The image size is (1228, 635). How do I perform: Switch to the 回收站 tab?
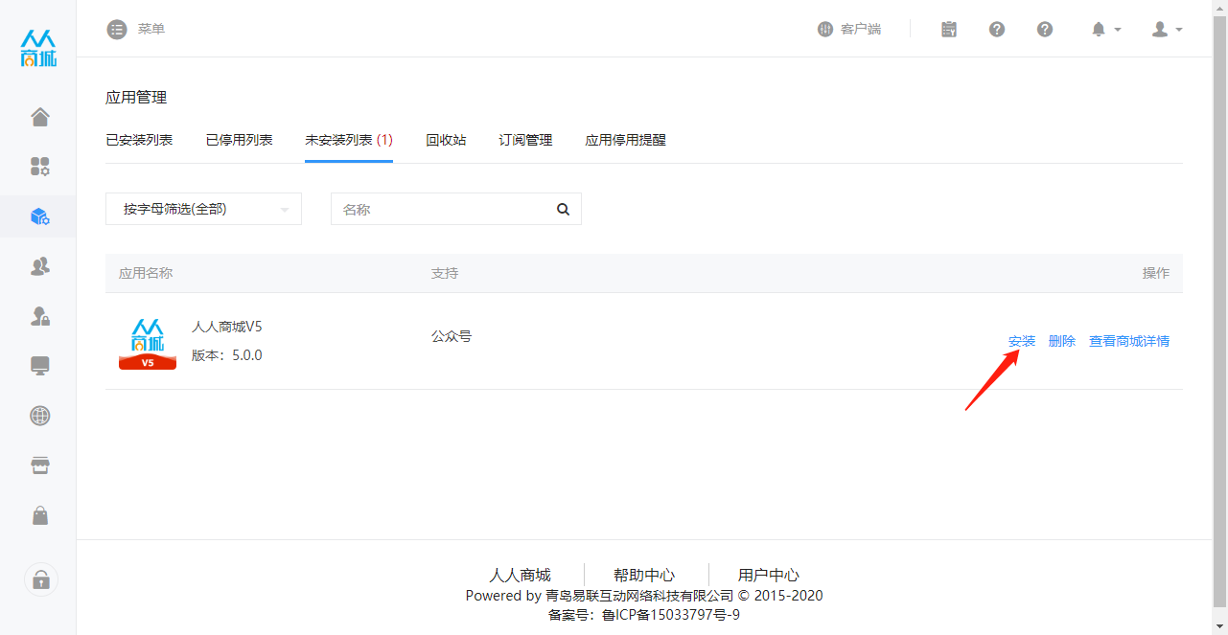(446, 140)
